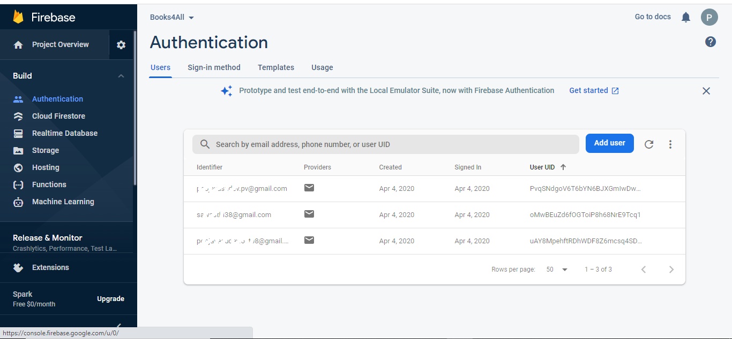Image resolution: width=732 pixels, height=339 pixels.
Task: Dismiss the Emulator Suite banner
Action: 706,91
